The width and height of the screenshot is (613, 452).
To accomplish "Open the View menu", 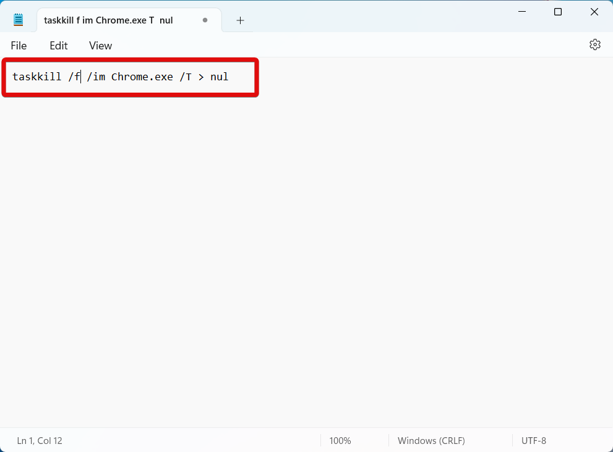I will click(100, 46).
